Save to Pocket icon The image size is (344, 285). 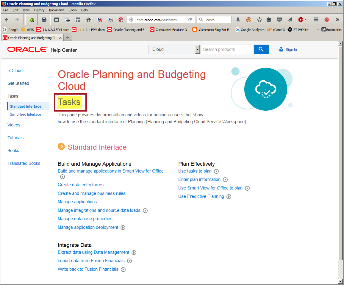coord(279,20)
